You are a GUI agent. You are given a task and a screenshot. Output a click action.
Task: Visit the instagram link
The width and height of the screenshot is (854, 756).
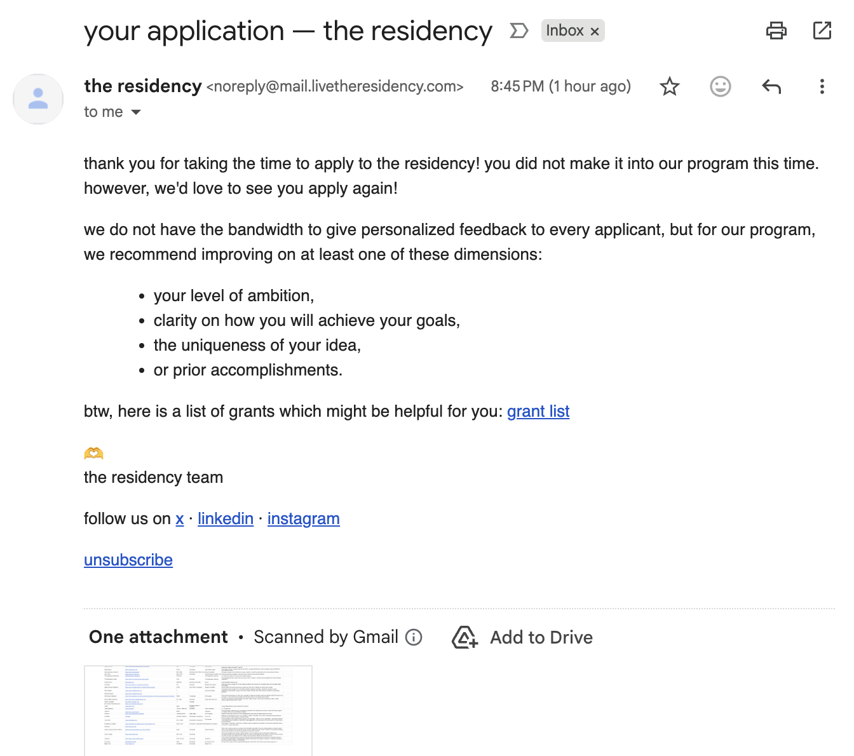coord(303,519)
